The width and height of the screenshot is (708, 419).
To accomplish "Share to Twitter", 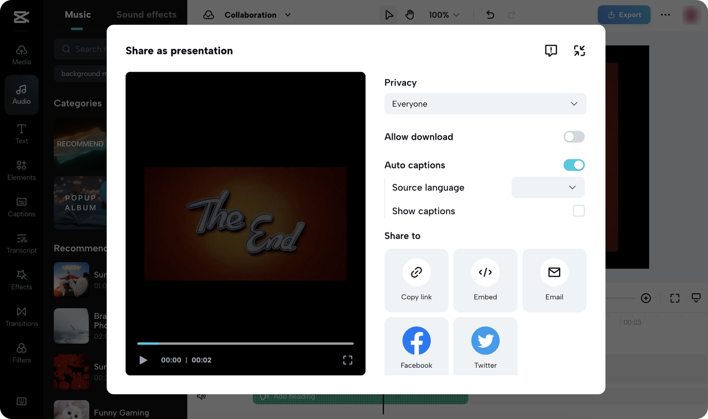I will (x=486, y=347).
